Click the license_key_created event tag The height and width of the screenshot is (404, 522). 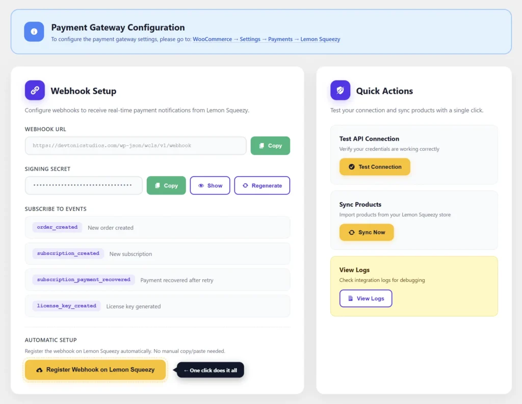coord(67,306)
